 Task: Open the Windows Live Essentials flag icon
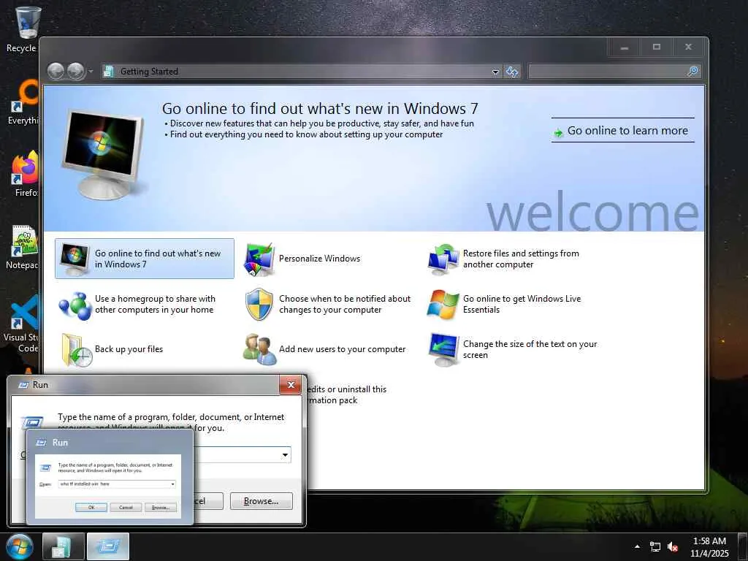click(443, 305)
